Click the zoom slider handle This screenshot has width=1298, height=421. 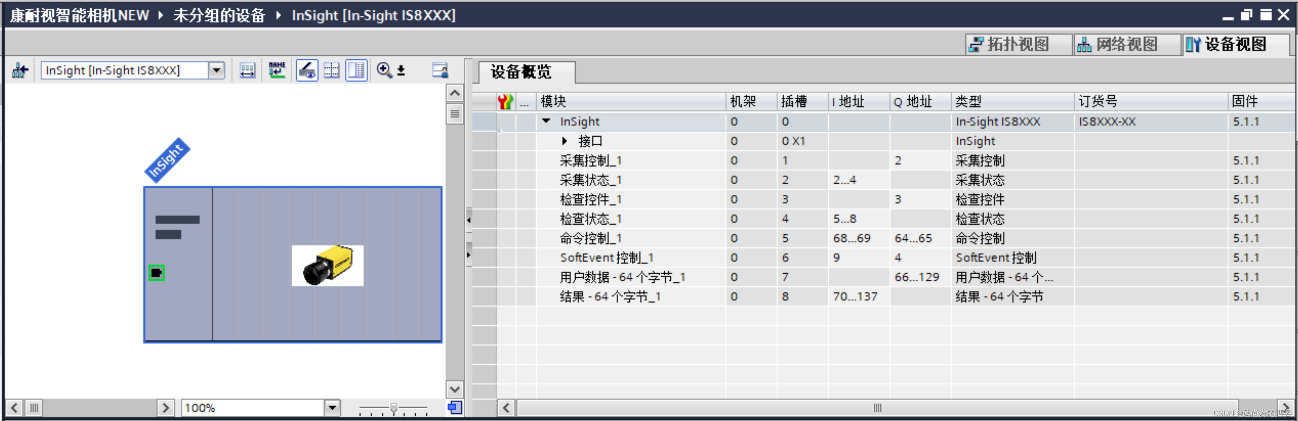click(394, 407)
